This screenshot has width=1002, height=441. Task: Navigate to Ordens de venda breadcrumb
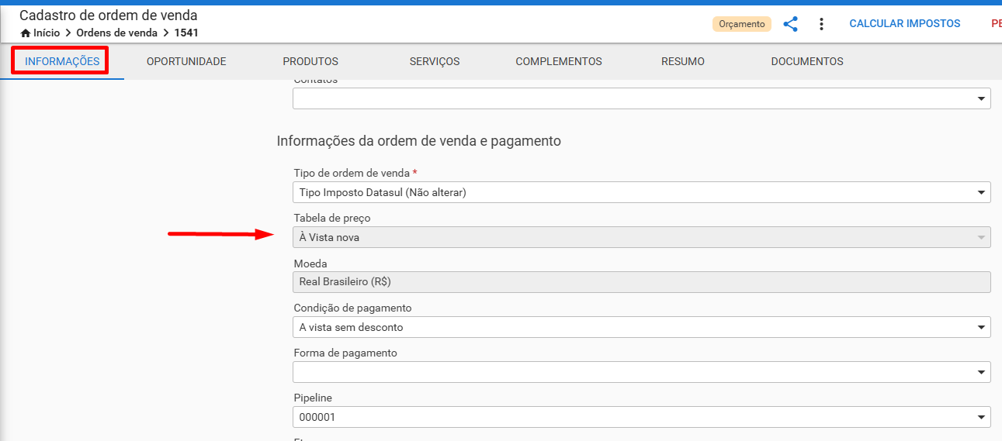click(116, 33)
